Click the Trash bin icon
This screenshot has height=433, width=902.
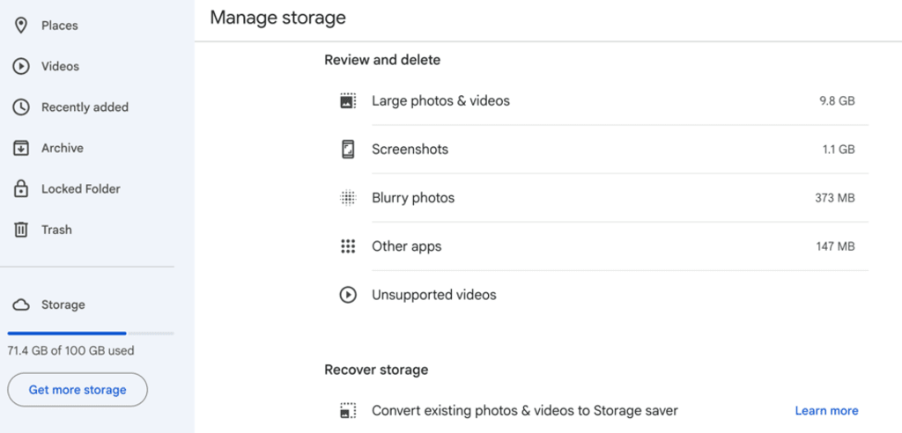(x=21, y=230)
